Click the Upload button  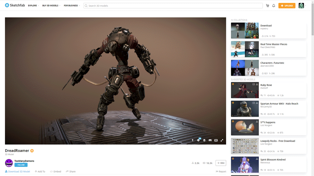tap(287, 6)
